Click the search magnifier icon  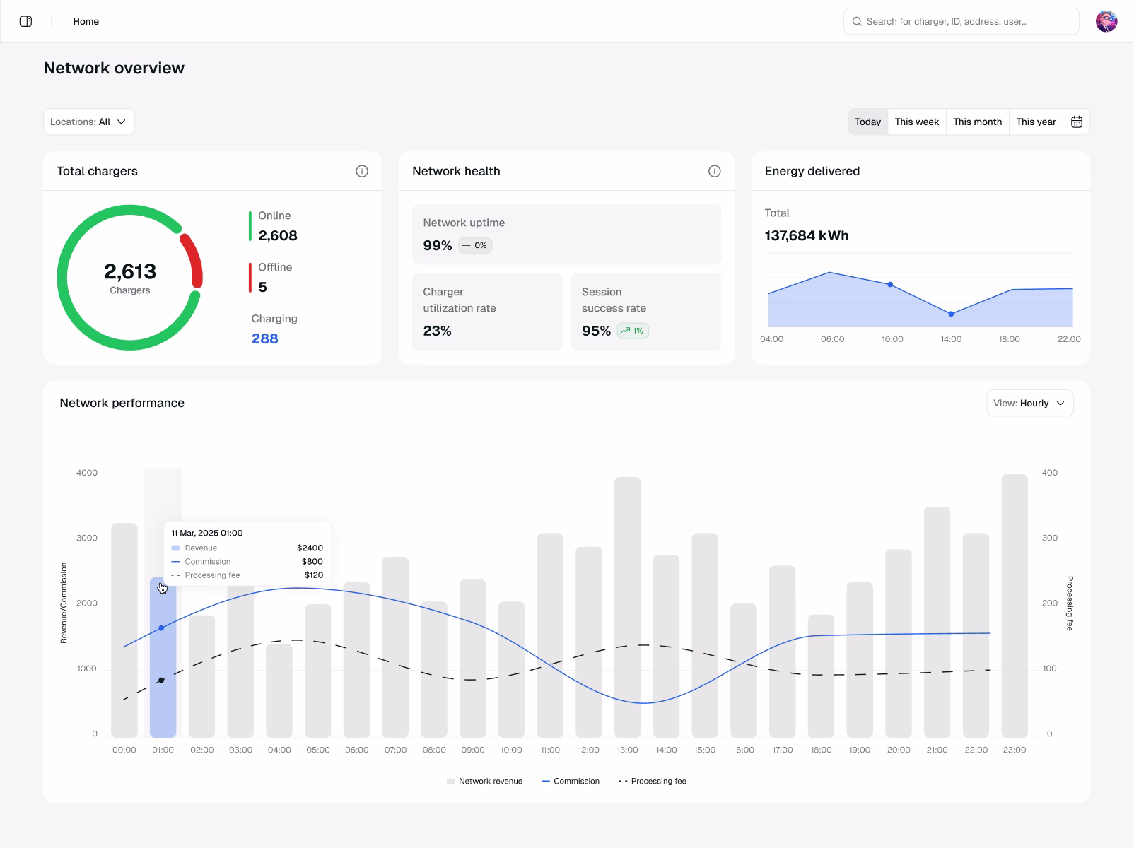(x=857, y=21)
